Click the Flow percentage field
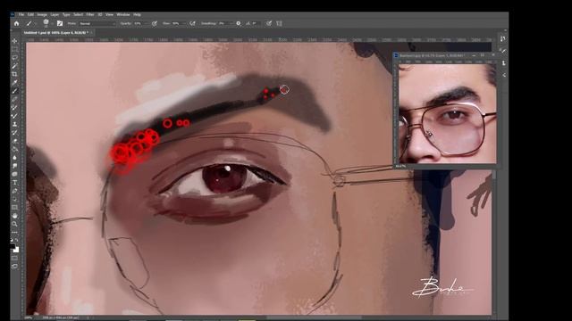The width and height of the screenshot is (572, 321). pos(177,23)
